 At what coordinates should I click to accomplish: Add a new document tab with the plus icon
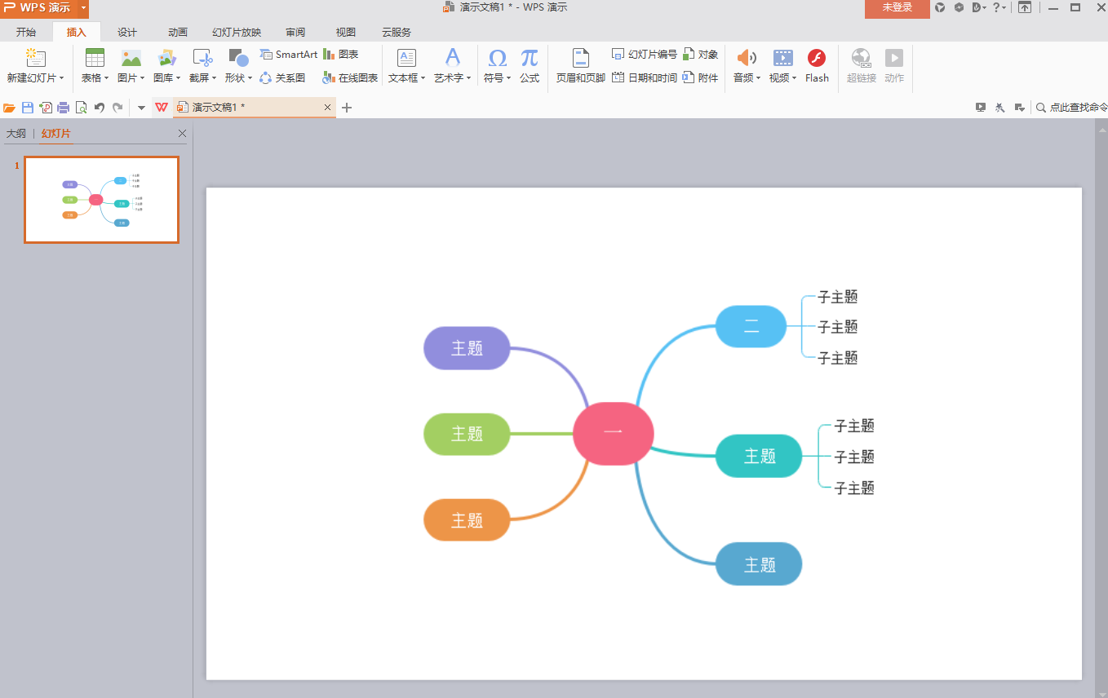click(x=347, y=108)
